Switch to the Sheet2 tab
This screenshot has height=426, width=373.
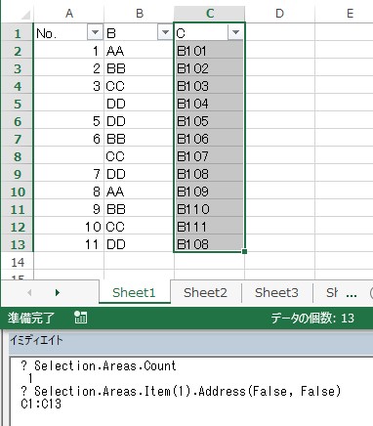(205, 292)
